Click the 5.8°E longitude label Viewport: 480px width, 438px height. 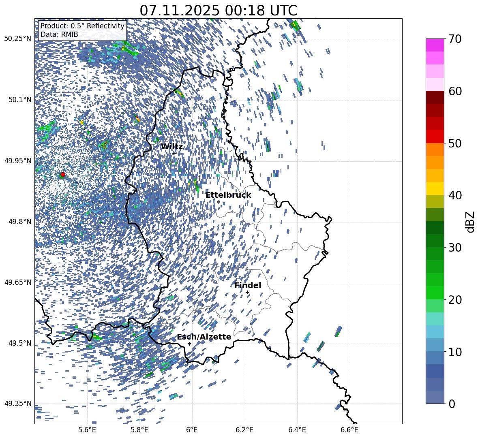[139, 430]
